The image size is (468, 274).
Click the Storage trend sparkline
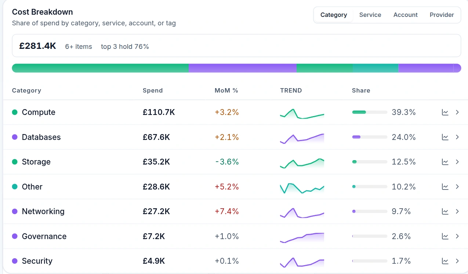302,163
